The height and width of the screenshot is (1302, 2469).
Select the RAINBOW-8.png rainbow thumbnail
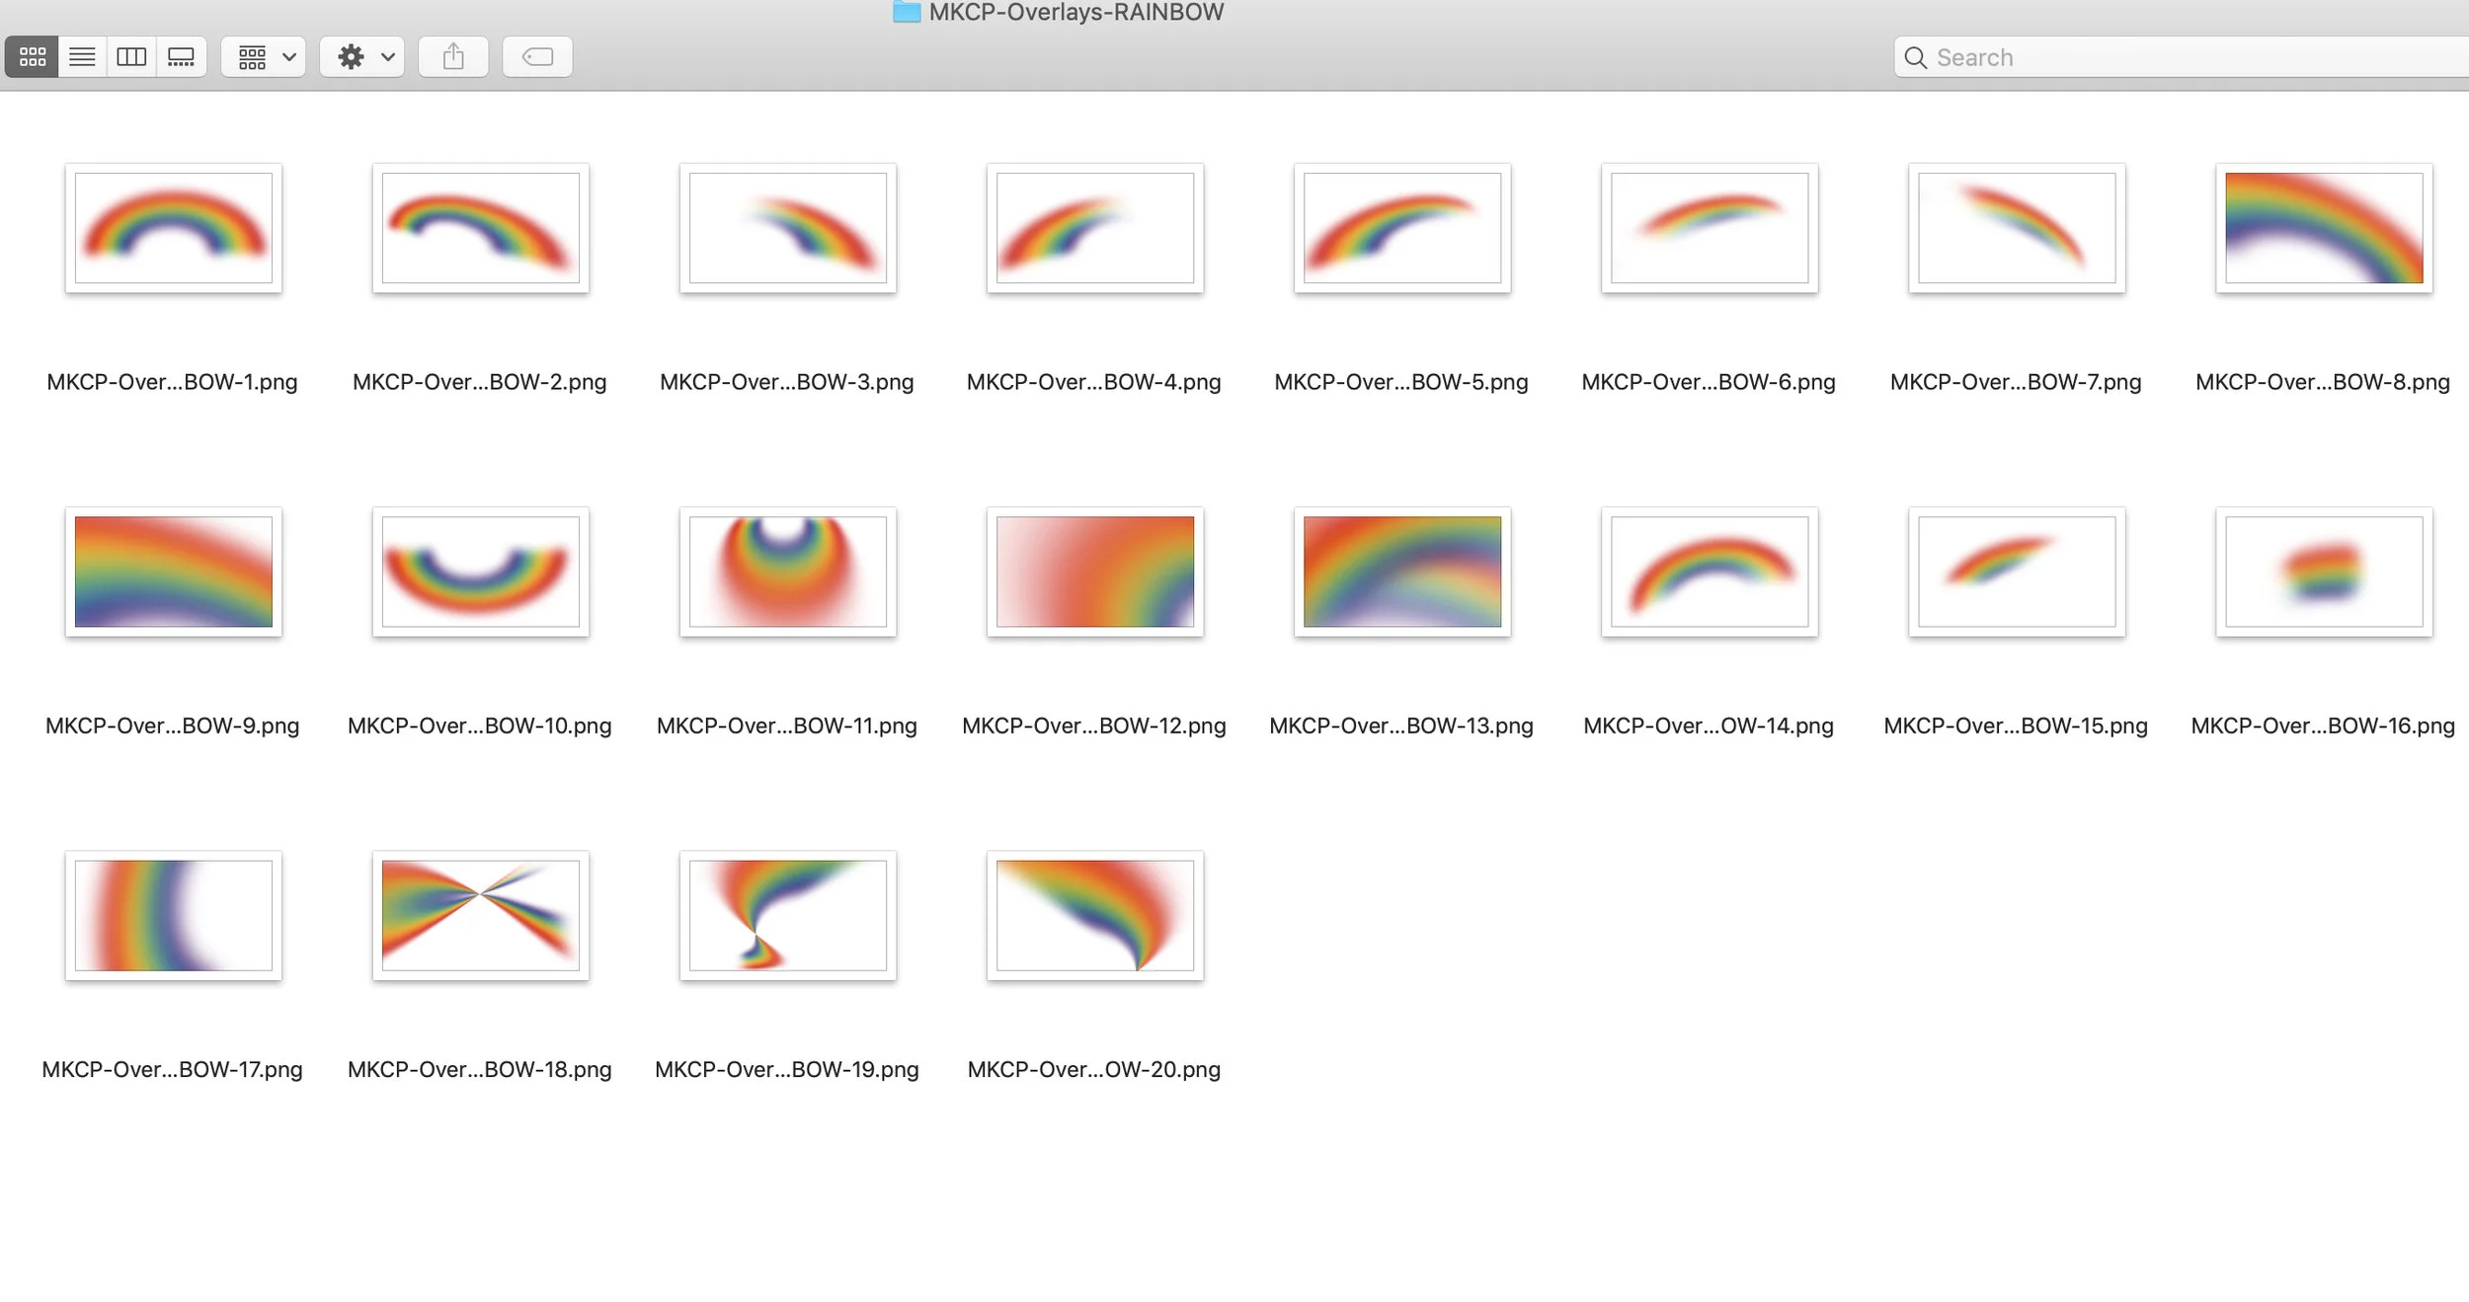tap(2323, 228)
